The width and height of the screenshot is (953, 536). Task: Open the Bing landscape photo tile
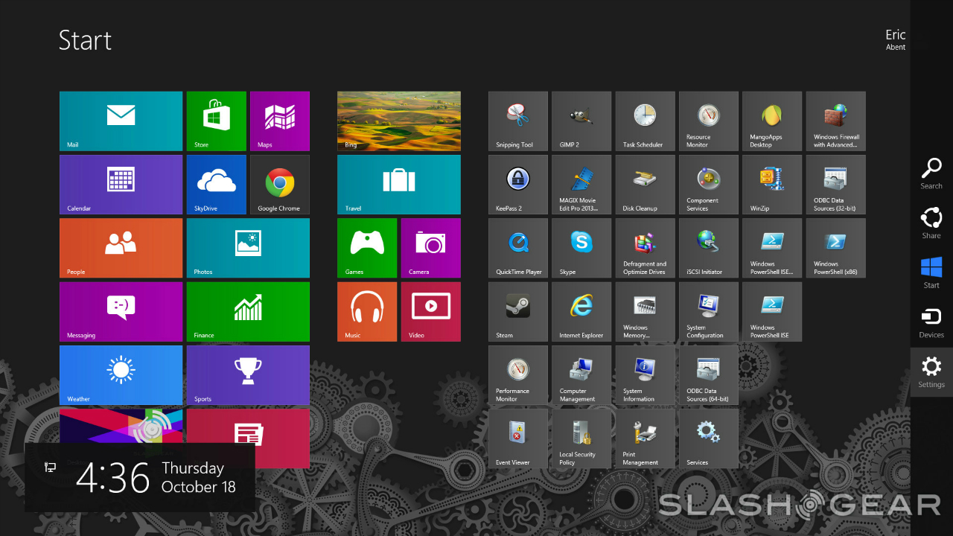[398, 121]
